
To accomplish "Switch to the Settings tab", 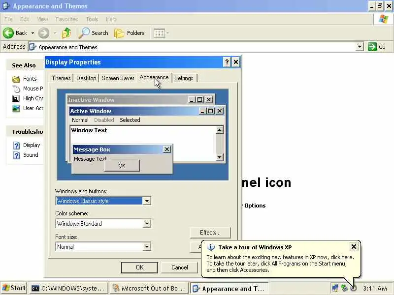I will point(184,78).
